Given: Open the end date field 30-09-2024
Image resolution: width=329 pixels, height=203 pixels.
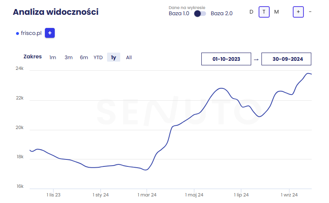Looking at the screenshot, I should [286, 59].
